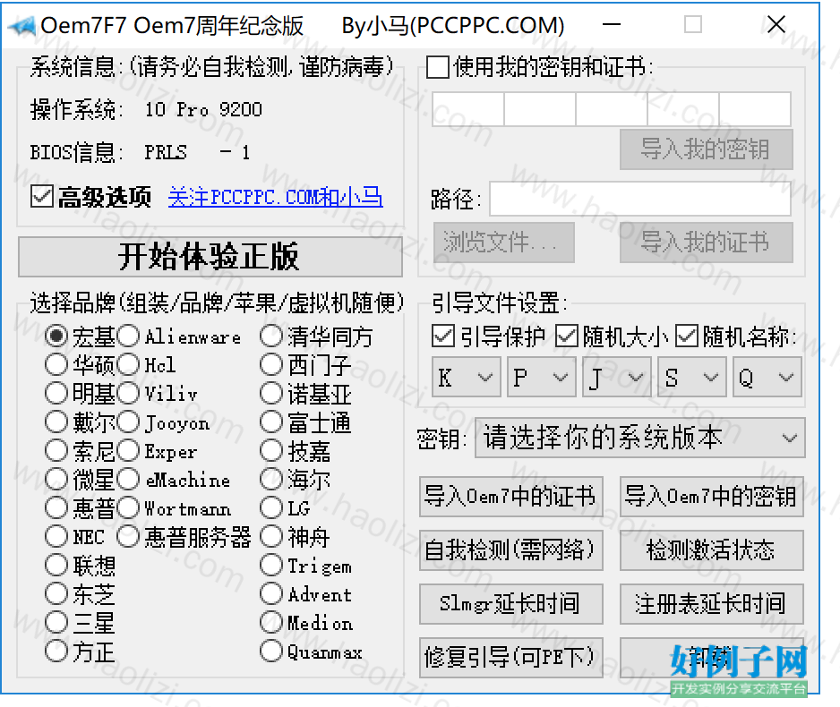Select the 索尼 brand radio button
This screenshot has width=840, height=707.
click(56, 451)
